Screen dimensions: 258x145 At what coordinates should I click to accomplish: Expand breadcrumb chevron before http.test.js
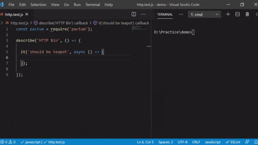(x=2, y=23)
